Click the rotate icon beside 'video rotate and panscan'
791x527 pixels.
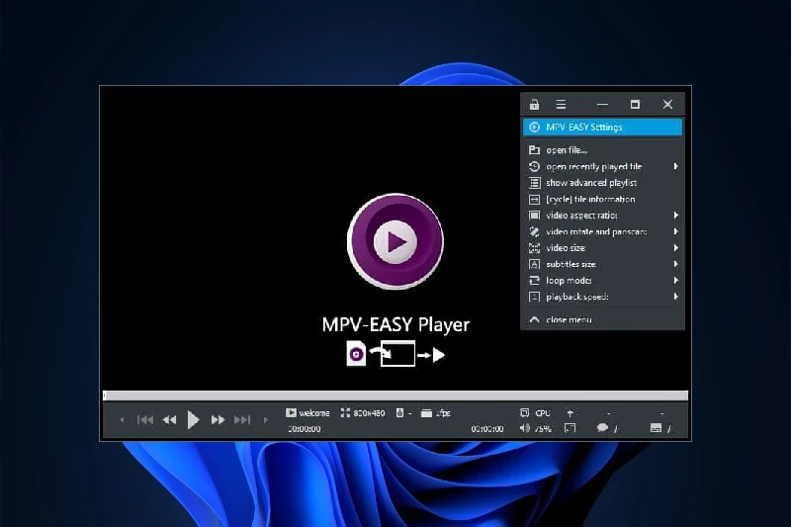(x=534, y=231)
